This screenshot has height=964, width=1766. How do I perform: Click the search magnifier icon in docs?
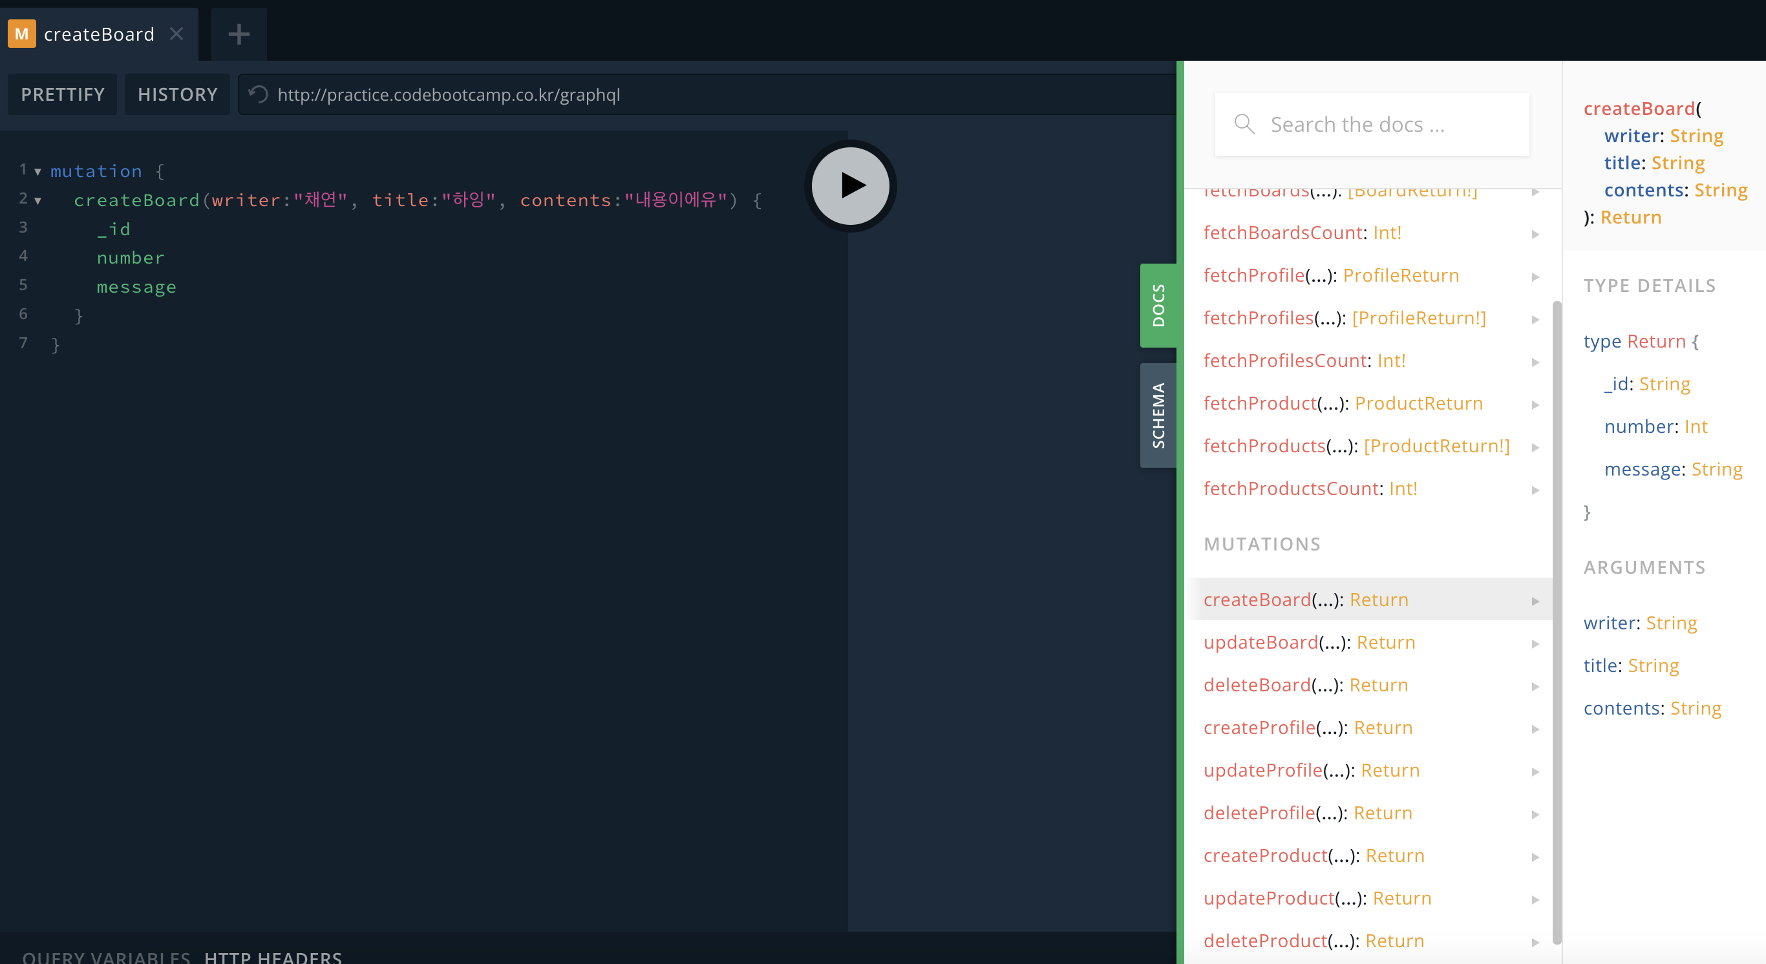tap(1244, 124)
